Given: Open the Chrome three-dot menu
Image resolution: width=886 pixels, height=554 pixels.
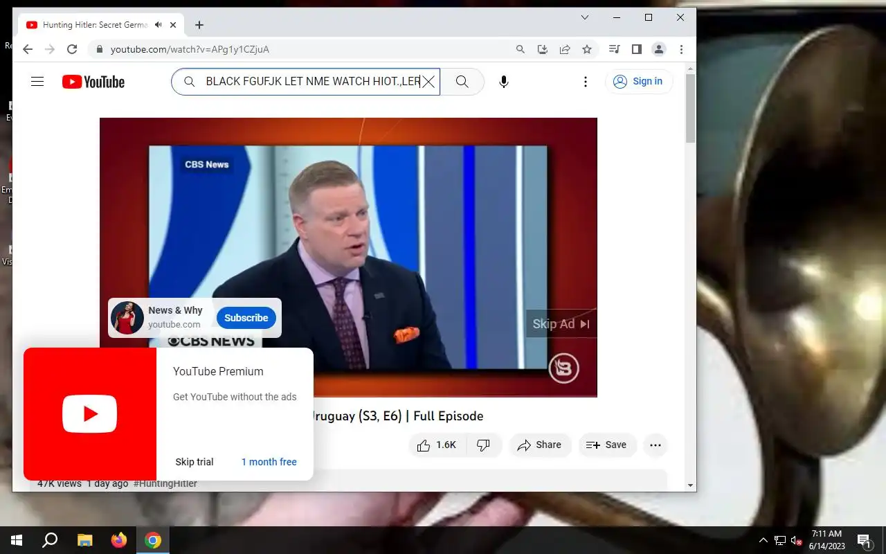Looking at the screenshot, I should 681,49.
